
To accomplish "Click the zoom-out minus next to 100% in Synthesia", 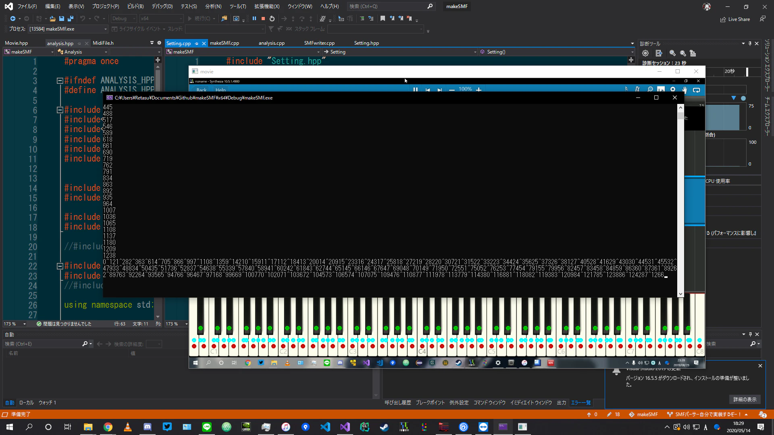I will click(452, 89).
